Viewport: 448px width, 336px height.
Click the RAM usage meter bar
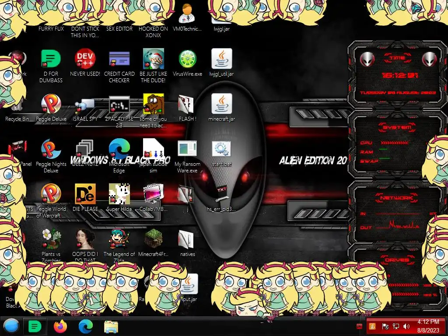pyautogui.click(x=383, y=149)
